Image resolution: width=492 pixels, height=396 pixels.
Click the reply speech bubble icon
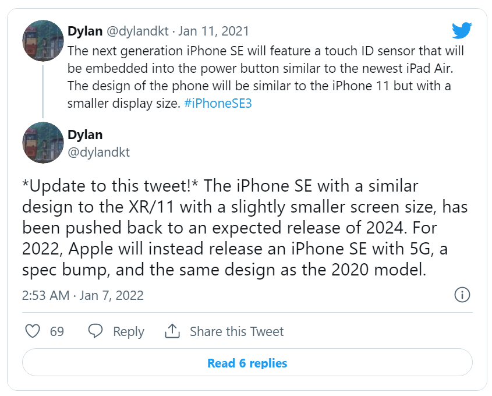tap(95, 331)
